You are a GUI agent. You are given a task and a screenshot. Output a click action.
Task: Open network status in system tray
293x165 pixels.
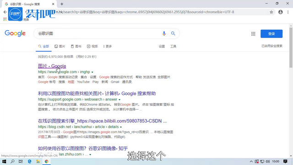click(x=262, y=161)
